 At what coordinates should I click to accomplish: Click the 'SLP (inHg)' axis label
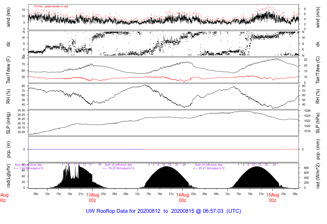[x=9, y=122]
